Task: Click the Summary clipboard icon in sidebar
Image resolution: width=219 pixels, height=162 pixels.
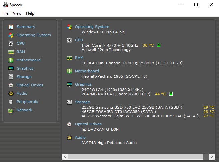Action: pyautogui.click(x=11, y=27)
